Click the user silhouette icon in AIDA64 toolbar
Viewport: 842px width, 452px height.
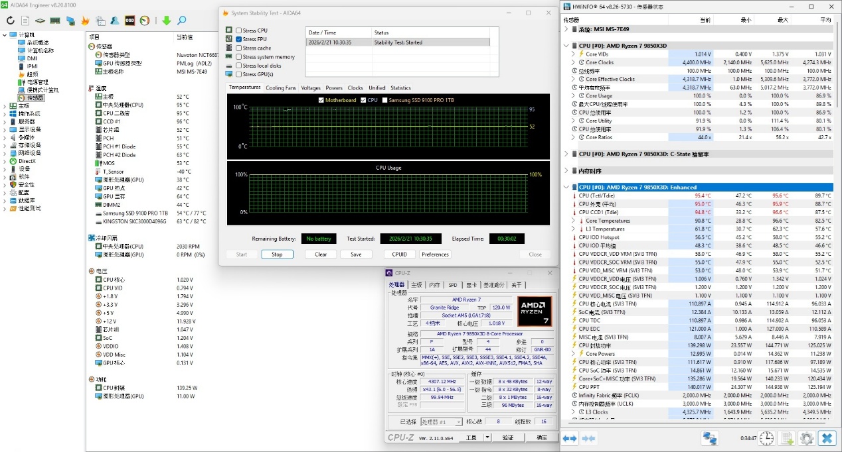115,21
